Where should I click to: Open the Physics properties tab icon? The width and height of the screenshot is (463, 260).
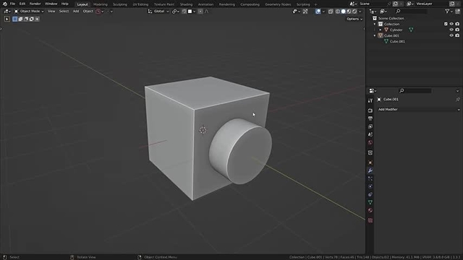click(x=370, y=186)
